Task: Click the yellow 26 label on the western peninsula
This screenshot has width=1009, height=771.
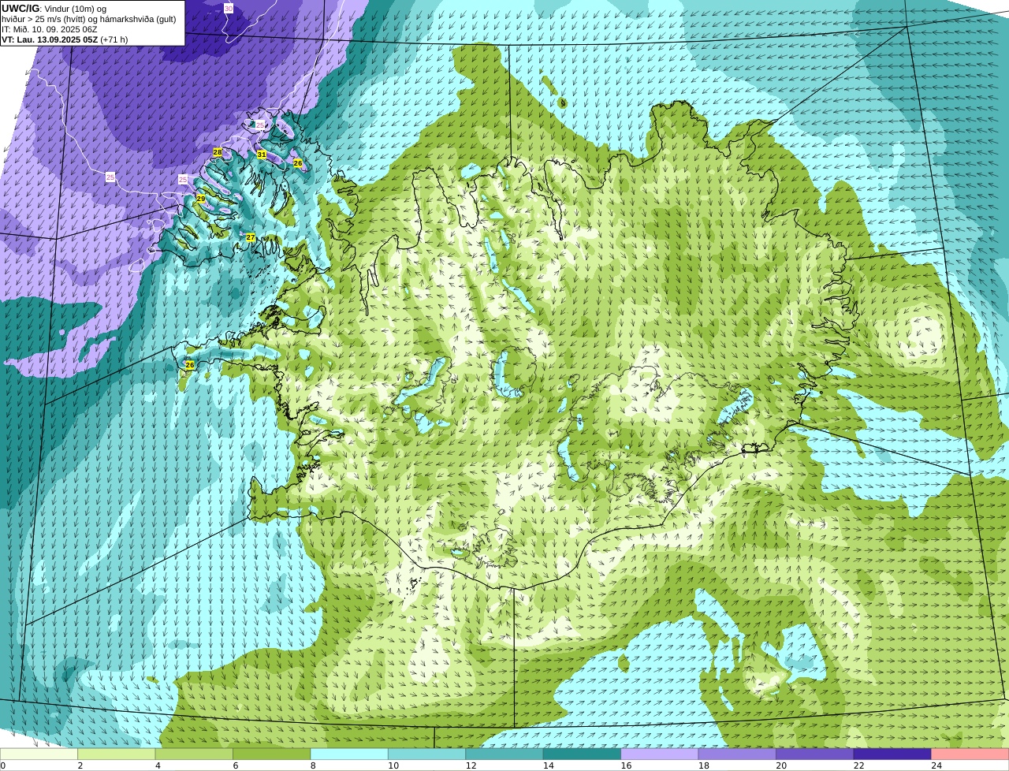Action: (190, 365)
